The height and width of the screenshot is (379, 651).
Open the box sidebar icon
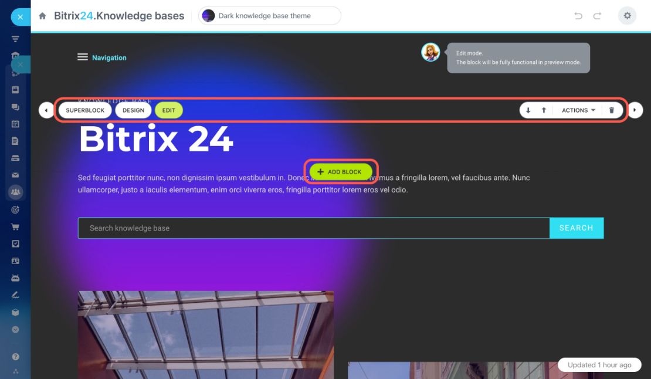(x=15, y=313)
